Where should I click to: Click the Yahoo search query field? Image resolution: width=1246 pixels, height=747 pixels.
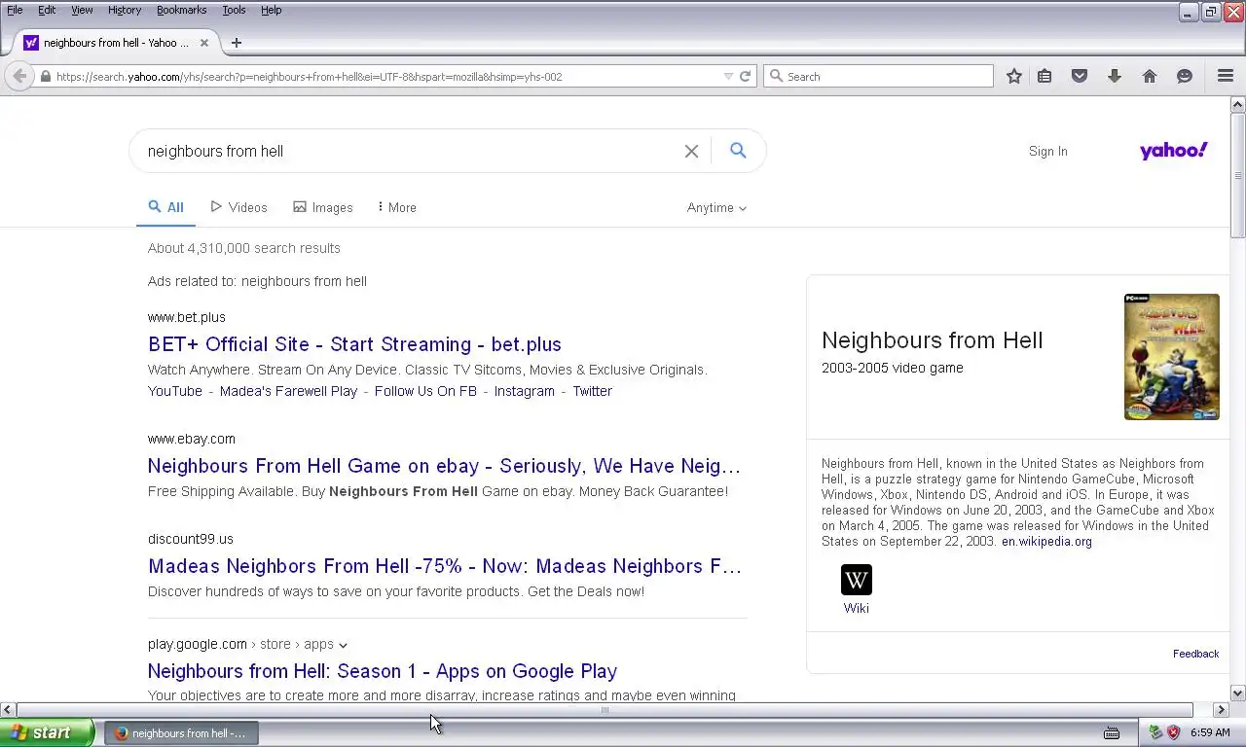pos(409,151)
